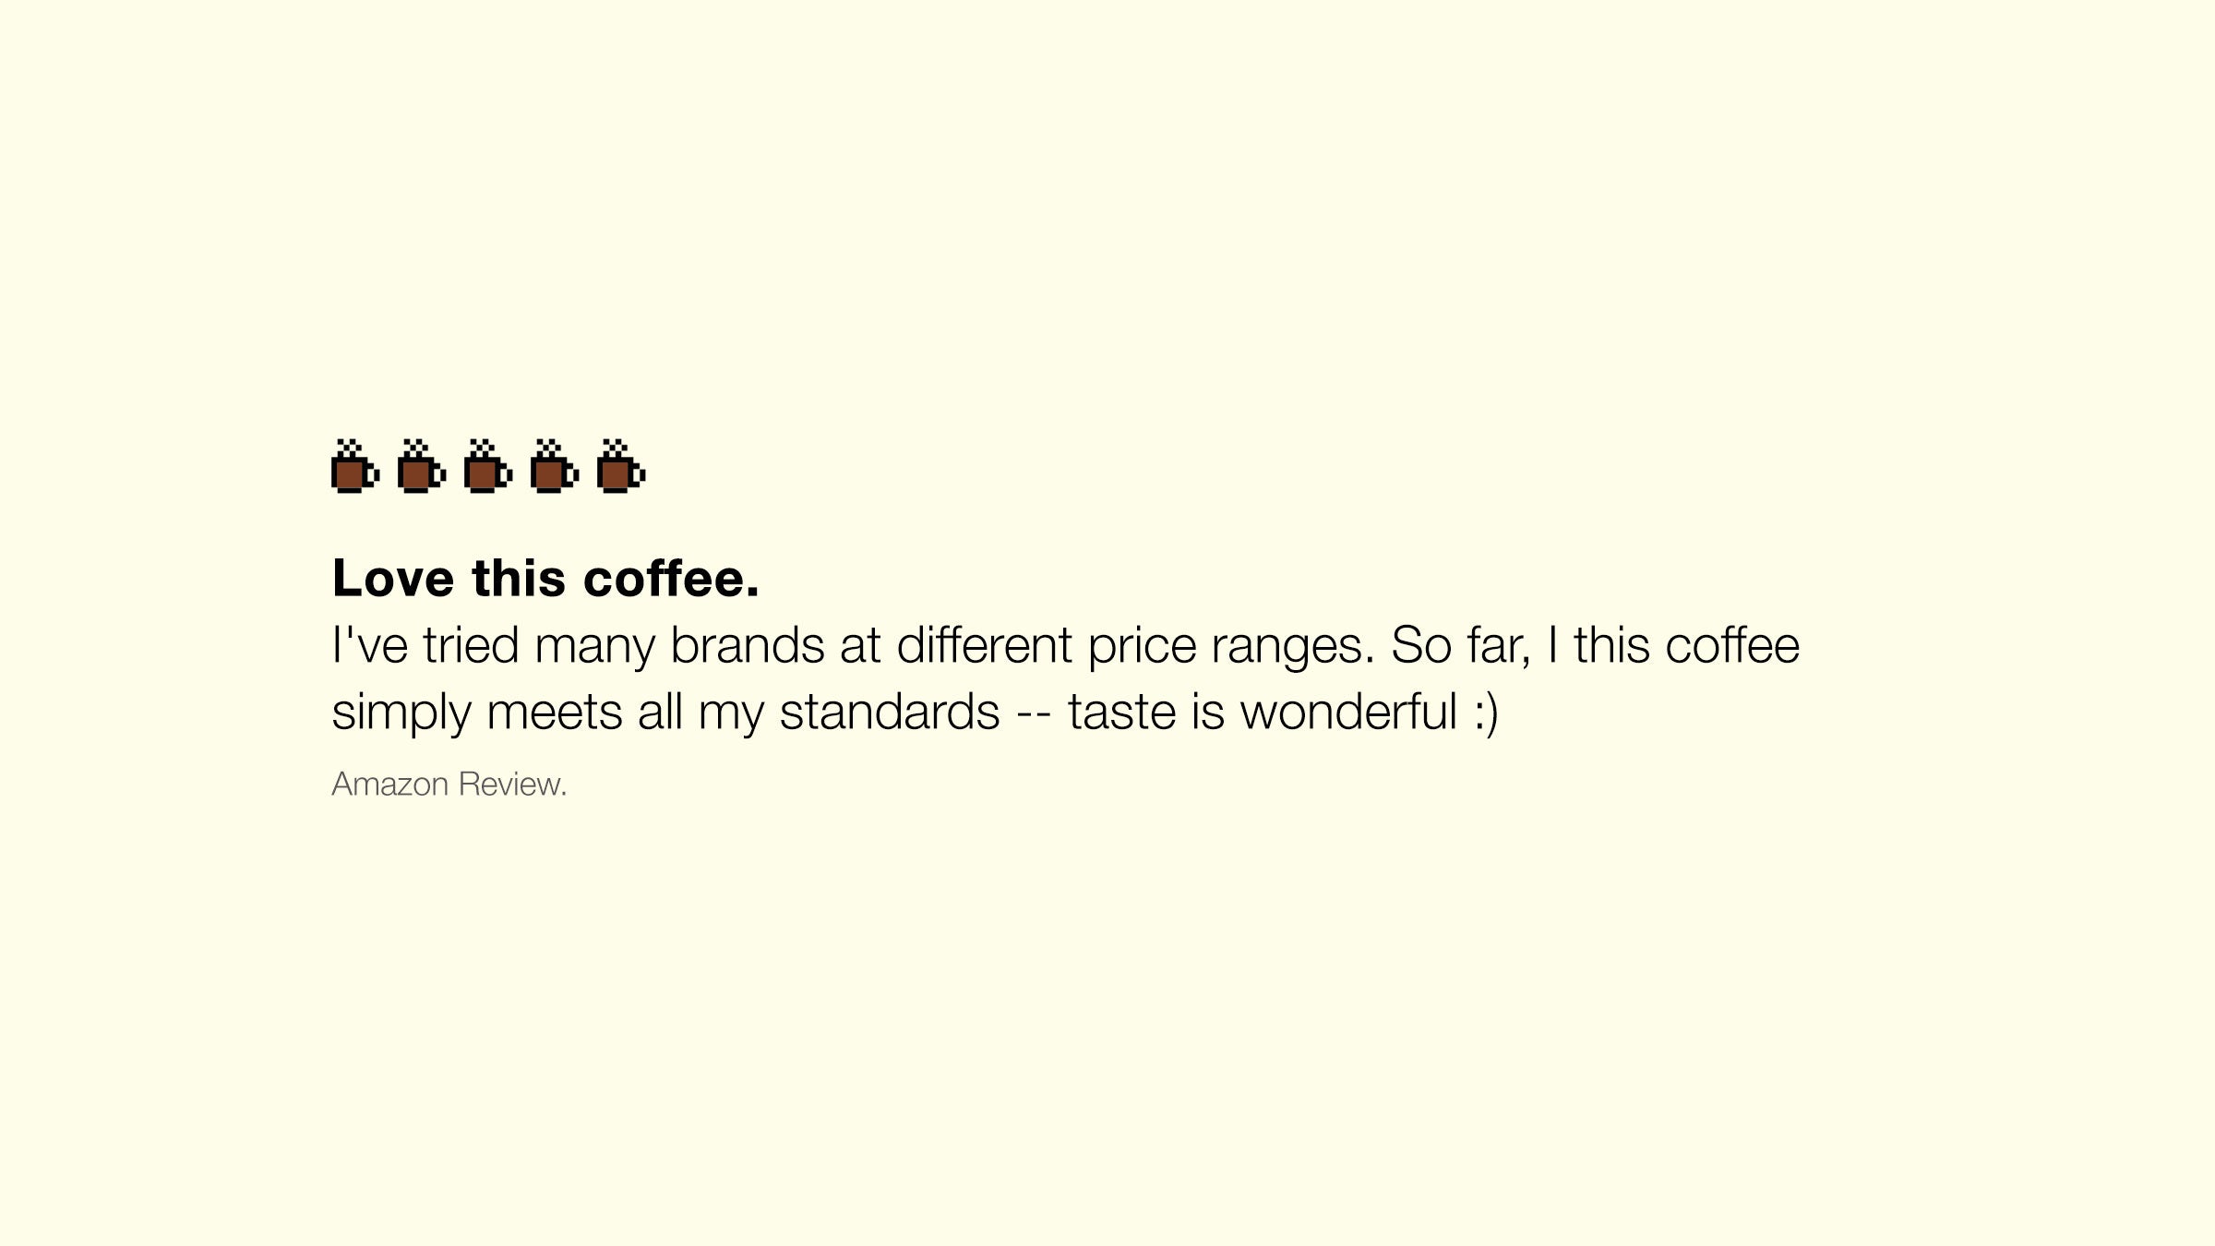Click "I've" at the start of the review
This screenshot has height=1246, width=2215.
(x=369, y=645)
